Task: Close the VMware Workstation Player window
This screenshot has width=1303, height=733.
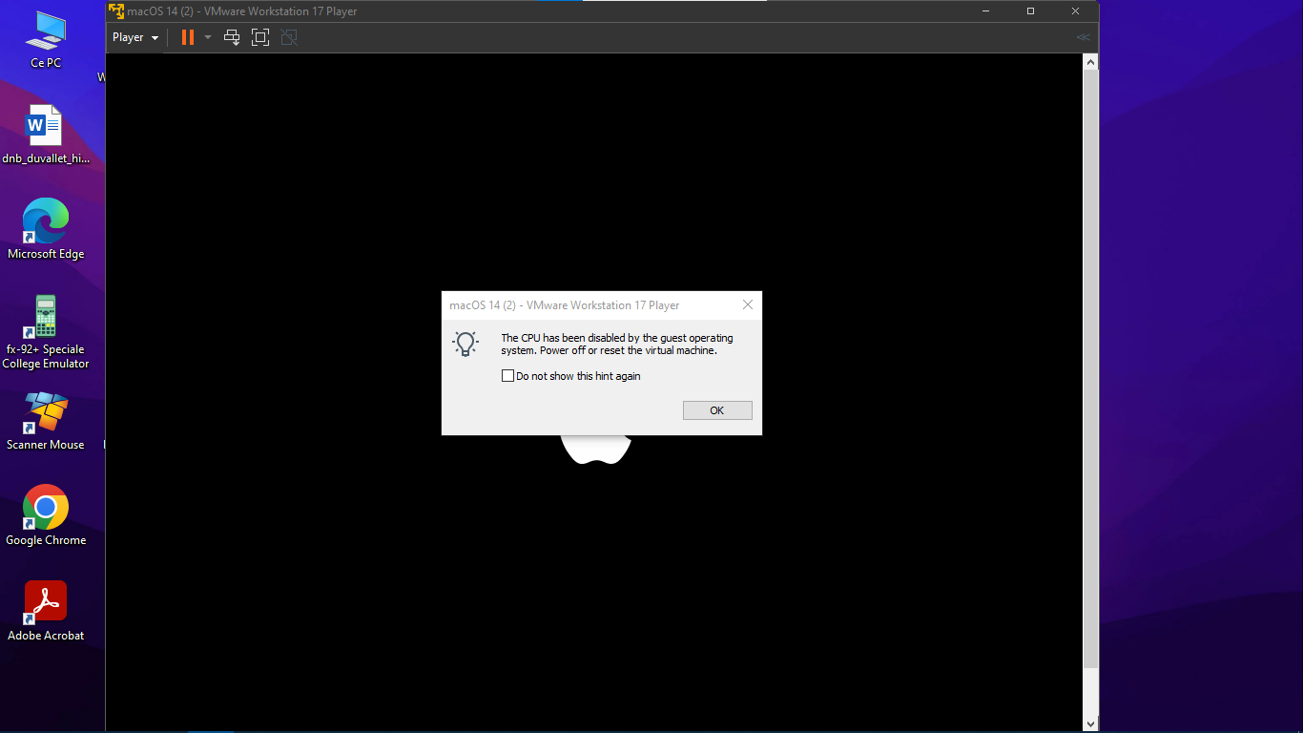Action: click(x=1076, y=11)
